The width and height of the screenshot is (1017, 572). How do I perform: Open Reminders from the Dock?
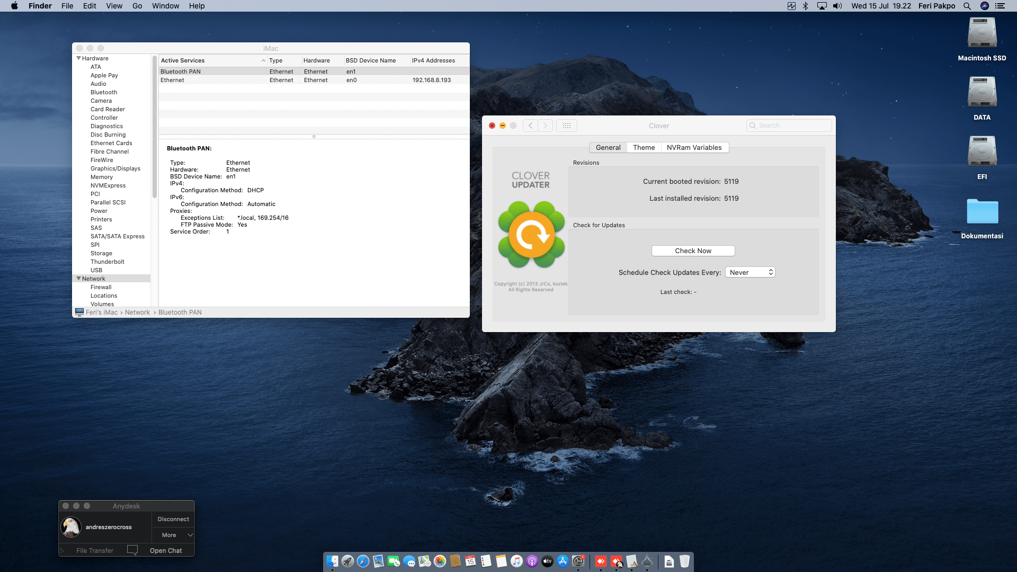tap(486, 561)
